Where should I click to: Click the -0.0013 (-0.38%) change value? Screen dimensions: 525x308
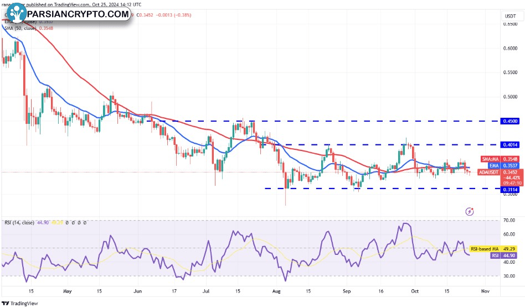(x=174, y=15)
